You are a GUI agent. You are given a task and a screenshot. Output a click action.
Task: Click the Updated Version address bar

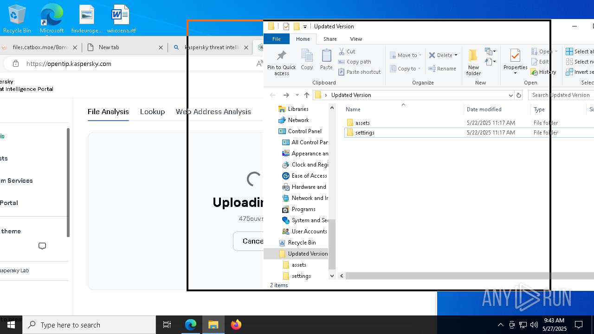(413, 95)
